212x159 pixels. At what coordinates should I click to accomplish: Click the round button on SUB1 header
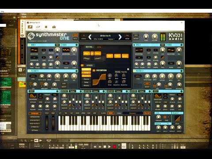(x=76, y=45)
